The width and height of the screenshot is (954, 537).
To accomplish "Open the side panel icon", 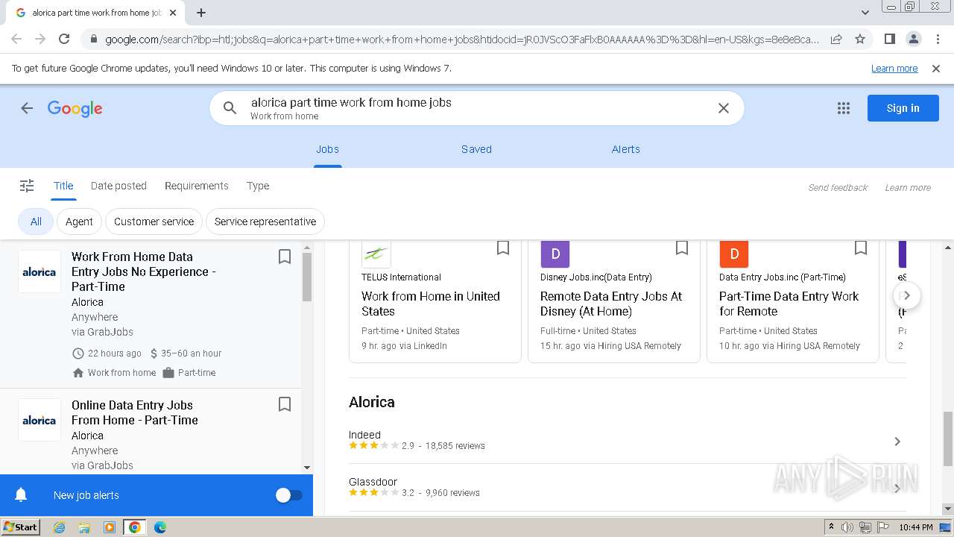I will [x=889, y=39].
